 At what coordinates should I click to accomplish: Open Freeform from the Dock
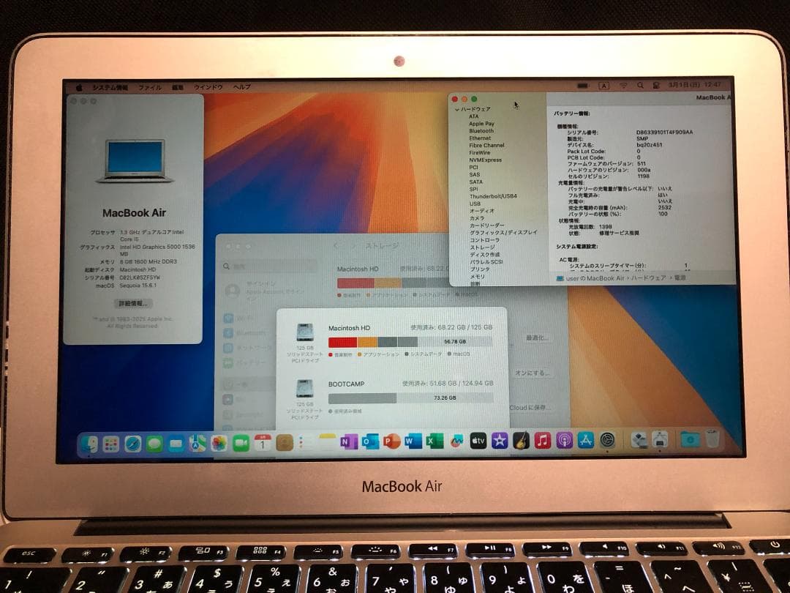(x=456, y=441)
